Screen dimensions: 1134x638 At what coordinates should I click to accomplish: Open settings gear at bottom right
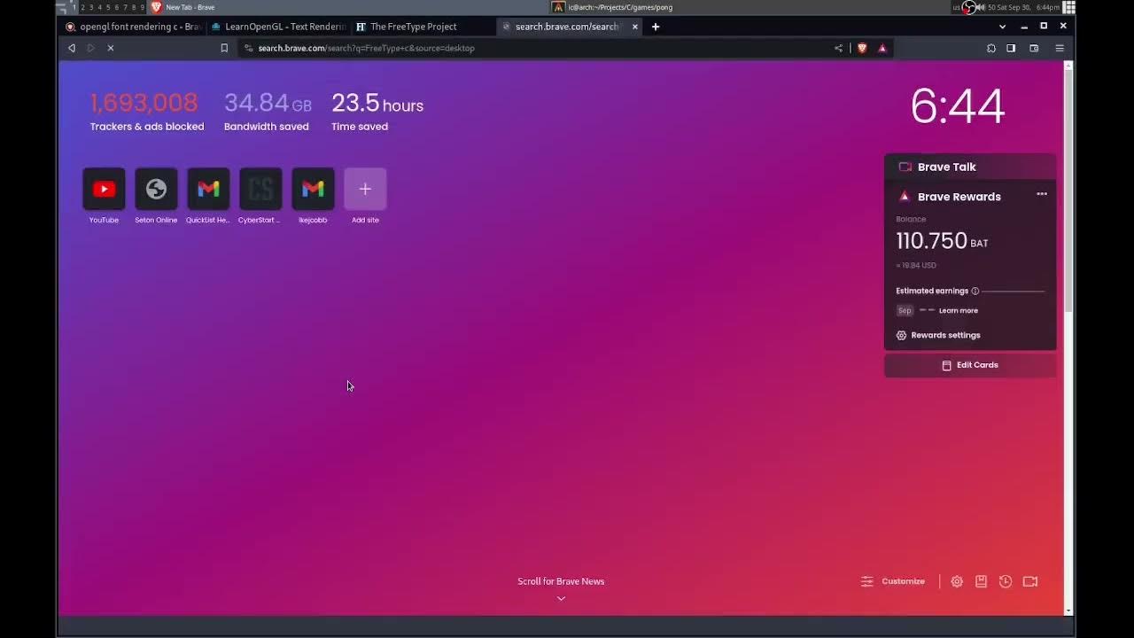(x=957, y=581)
